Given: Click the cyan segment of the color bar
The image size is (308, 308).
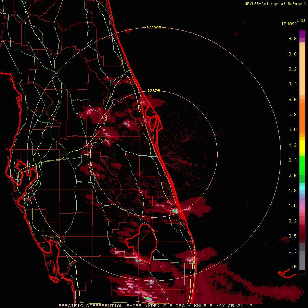Looking at the screenshot, I should pos(302,188).
